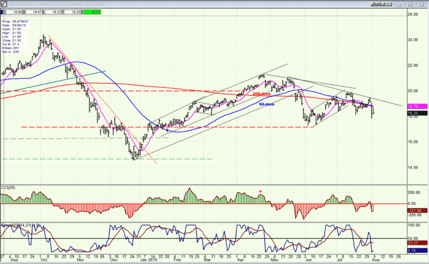Click the blue color marker before Open field
This screenshot has height=264, width=429.
pos(2,12)
